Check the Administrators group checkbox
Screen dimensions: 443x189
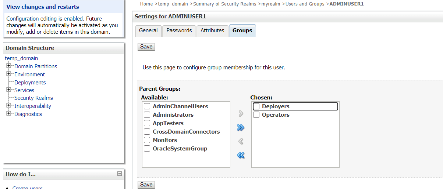tap(147, 115)
